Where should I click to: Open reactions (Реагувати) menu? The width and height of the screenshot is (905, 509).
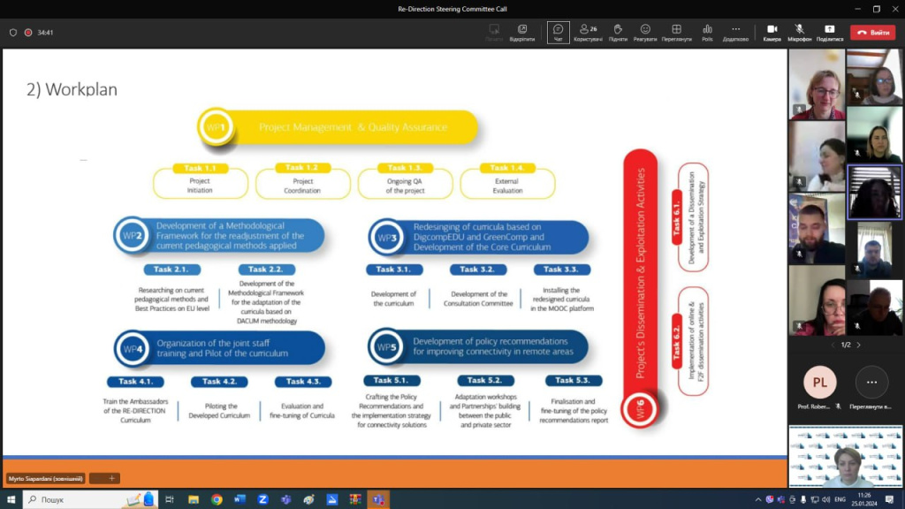tap(644, 33)
